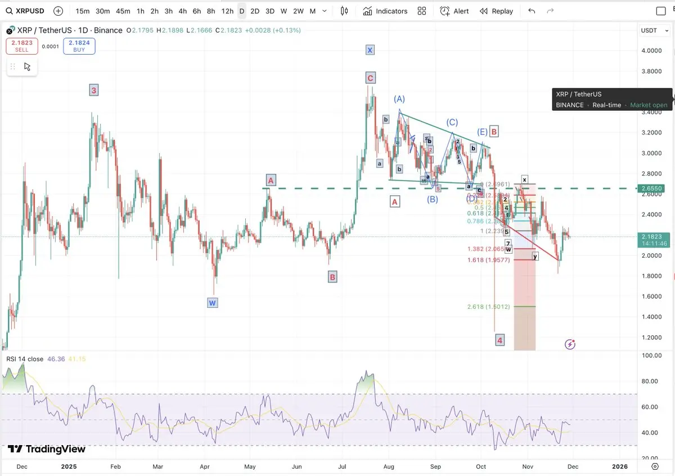Image resolution: width=675 pixels, height=476 pixels.
Task: Select the active D daily timeframe
Action: click(242, 11)
